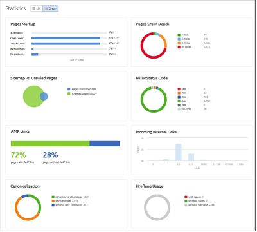Click the 28% pages without AMP figure
The height and width of the screenshot is (232, 257).
50,155
